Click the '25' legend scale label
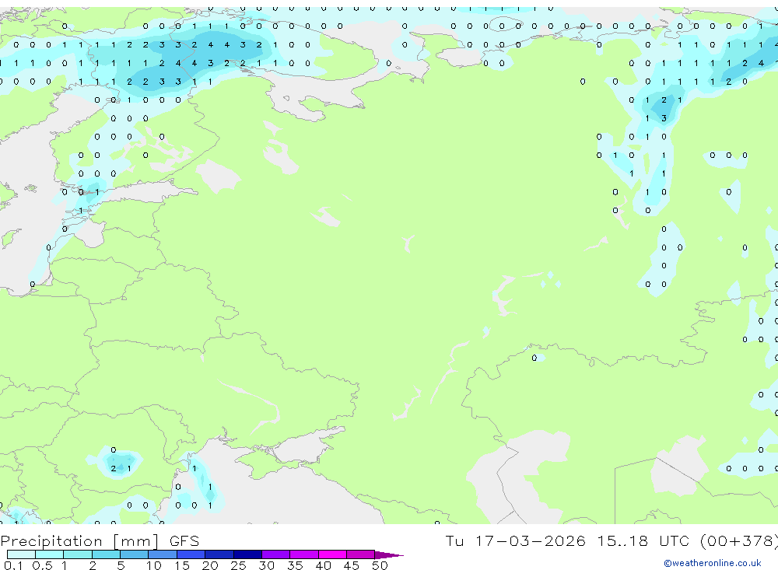Image resolution: width=778 pixels, height=570 pixels. click(x=239, y=565)
